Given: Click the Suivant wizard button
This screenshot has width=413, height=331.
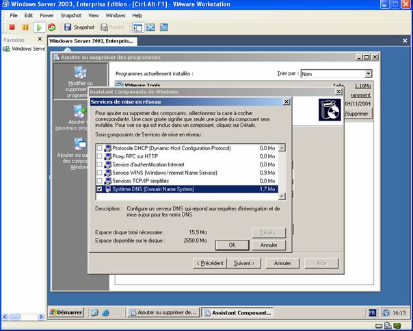Looking at the screenshot, I should click(243, 263).
